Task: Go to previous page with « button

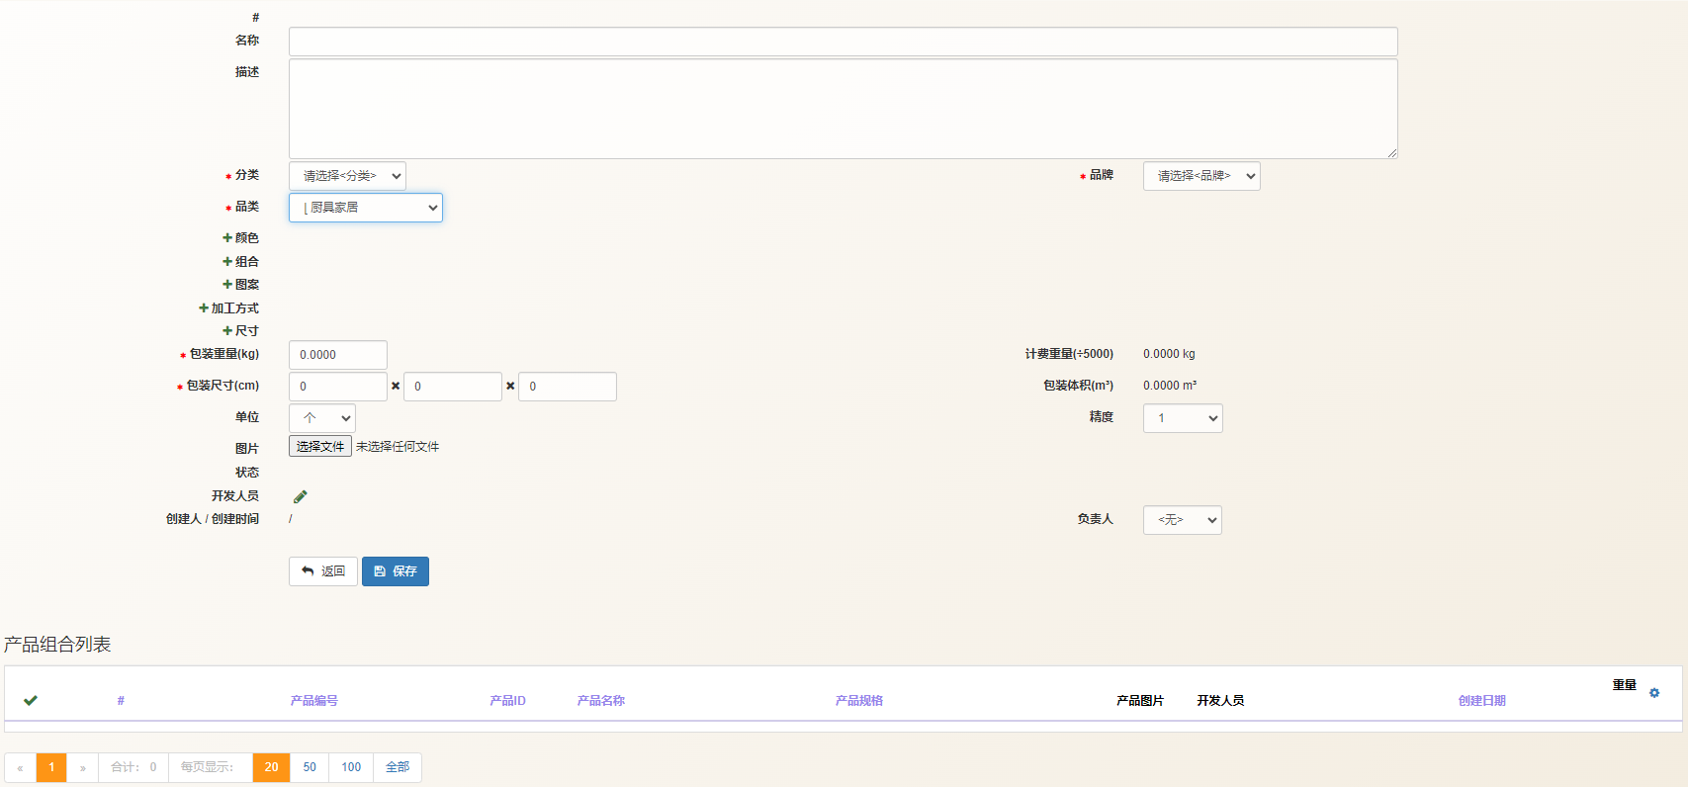Action: [20, 767]
